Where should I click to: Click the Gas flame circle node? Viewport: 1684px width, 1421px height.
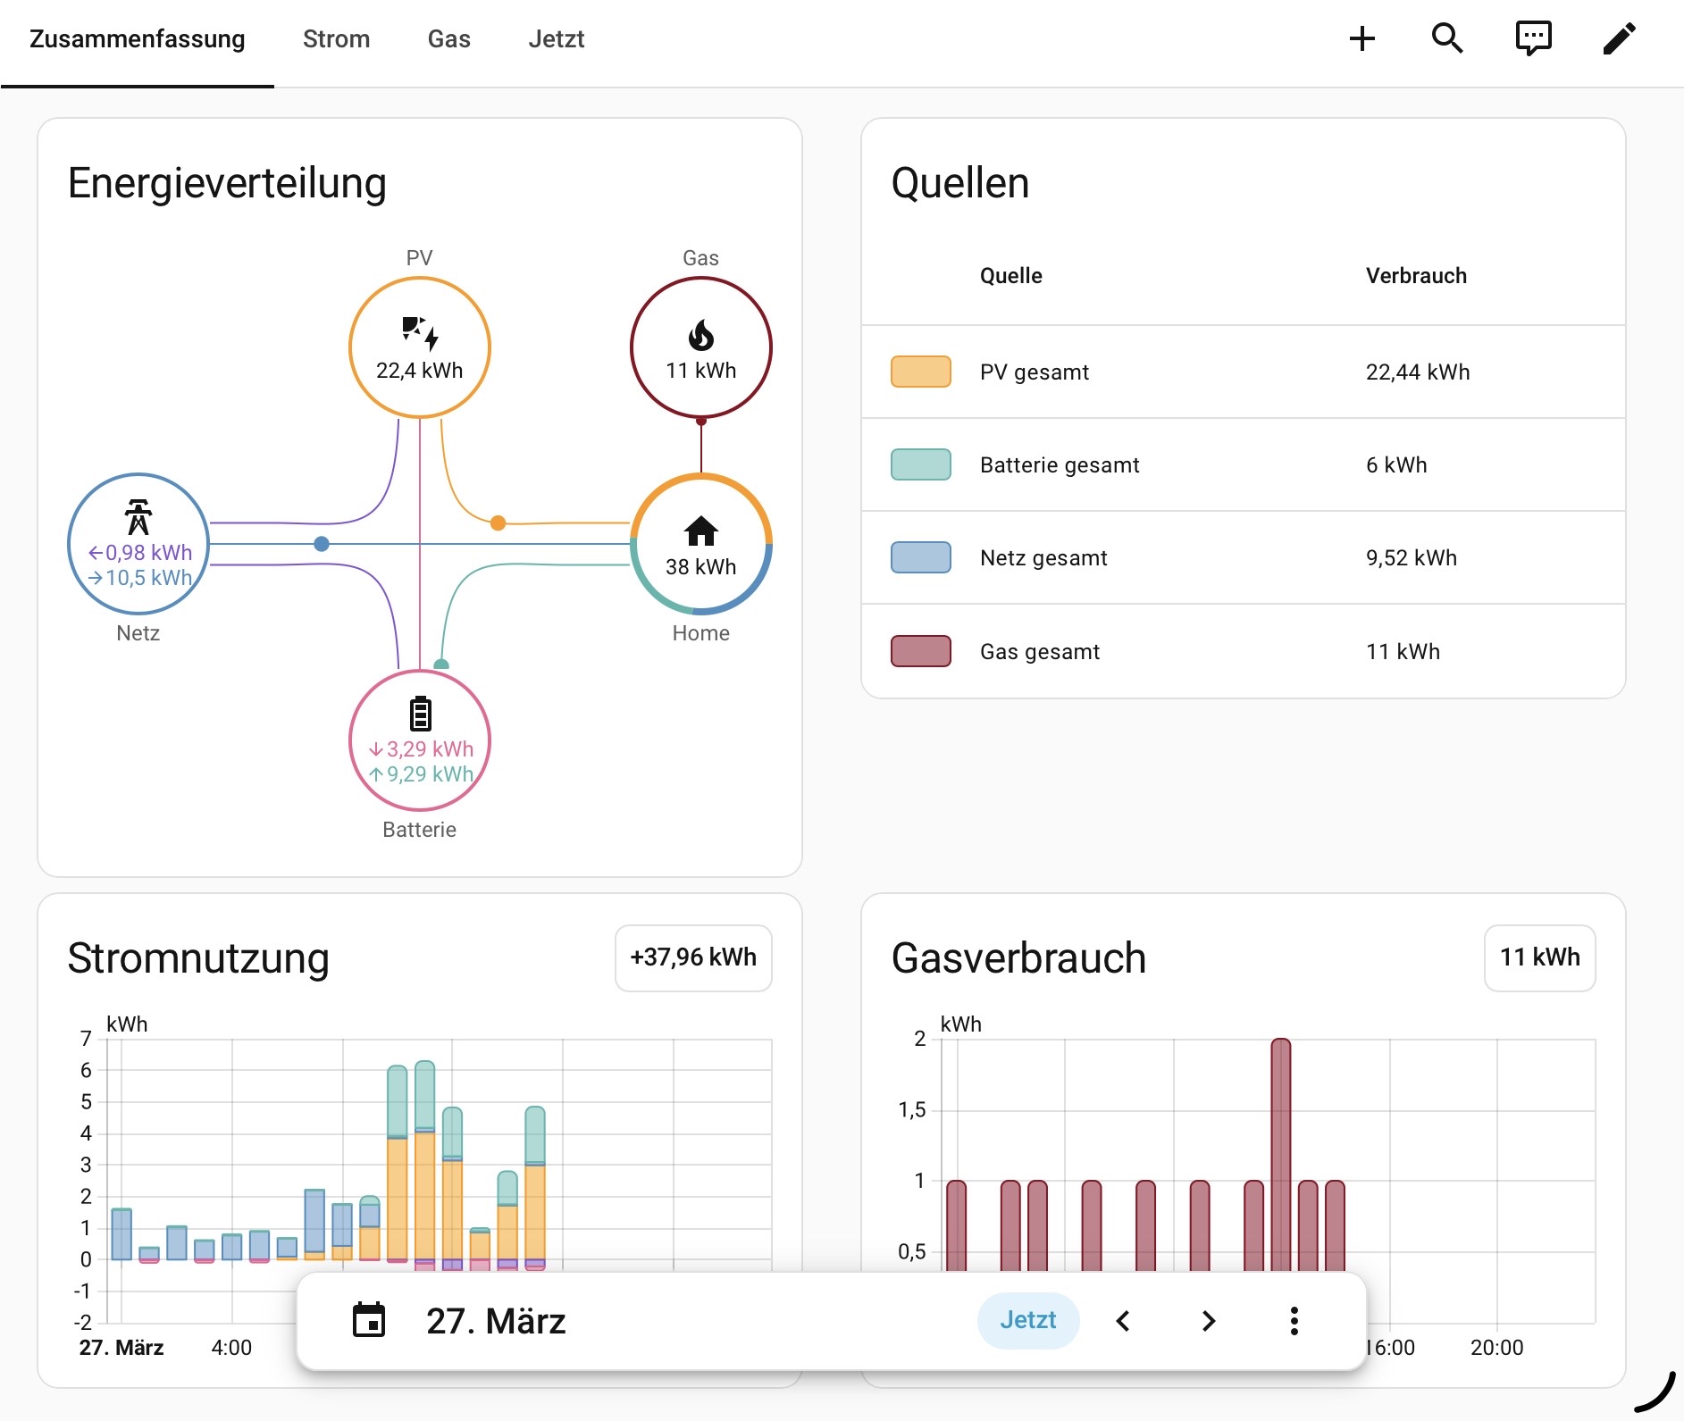[x=700, y=347]
